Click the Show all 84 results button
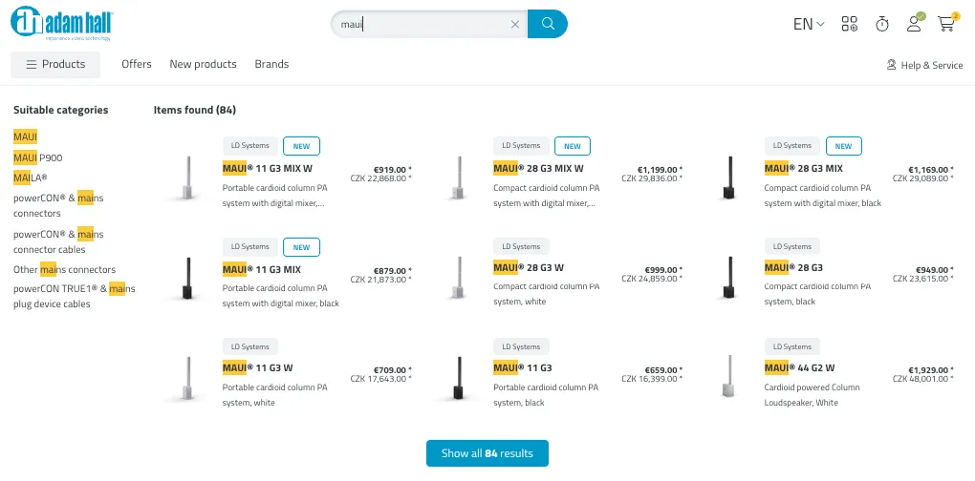This screenshot has width=975, height=481. (487, 453)
